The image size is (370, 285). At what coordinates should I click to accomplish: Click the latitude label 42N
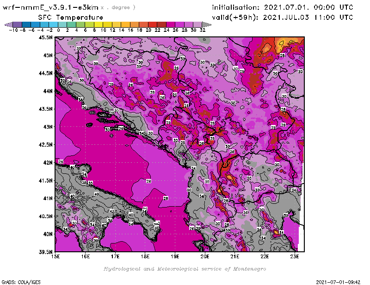pyautogui.click(x=48, y=163)
